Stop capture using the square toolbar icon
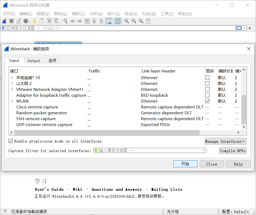The width and height of the screenshot is (256, 215). pos(11,21)
